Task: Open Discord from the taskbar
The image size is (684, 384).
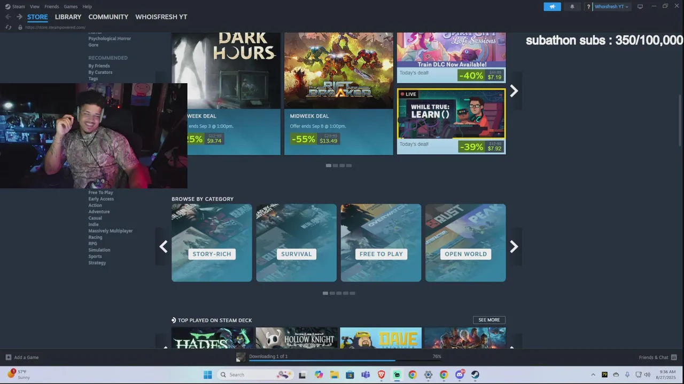Action: 459,375
